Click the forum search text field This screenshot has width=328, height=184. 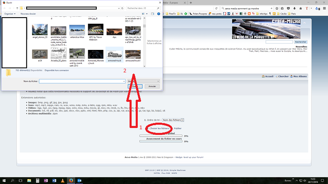pyautogui.click(x=279, y=42)
